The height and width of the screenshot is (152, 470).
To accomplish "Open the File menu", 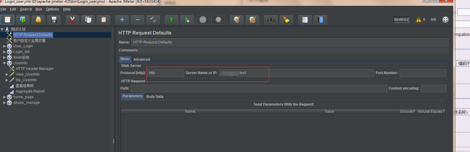I will [3, 9].
